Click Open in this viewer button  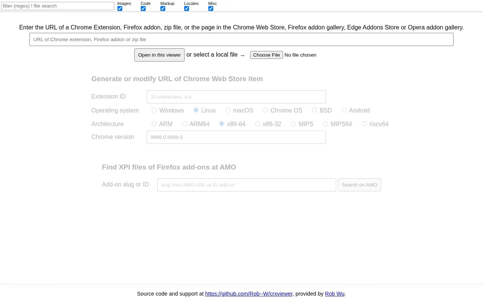159,55
